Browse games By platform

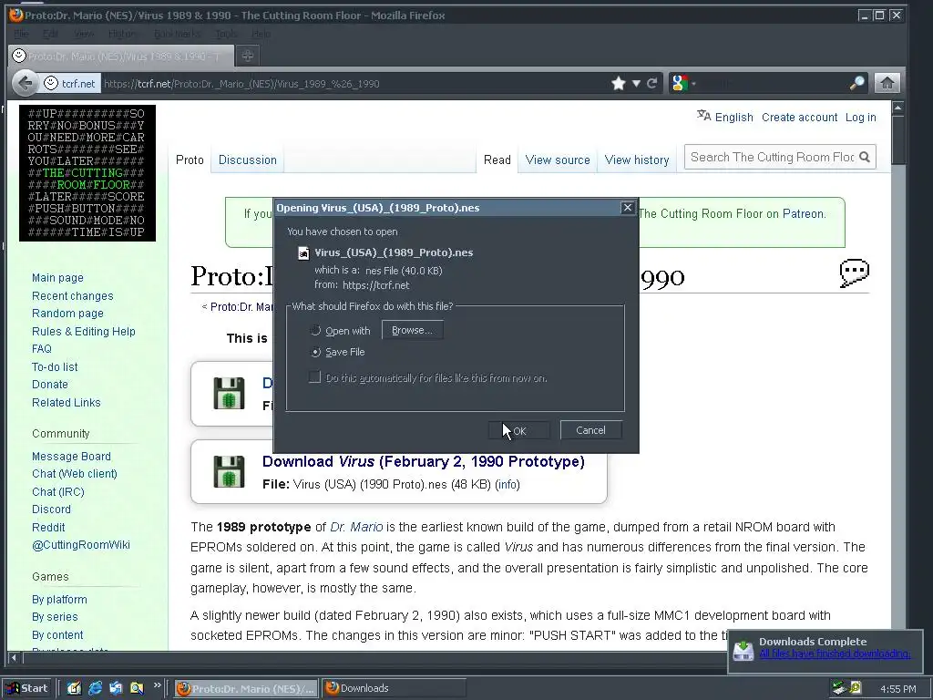click(59, 600)
